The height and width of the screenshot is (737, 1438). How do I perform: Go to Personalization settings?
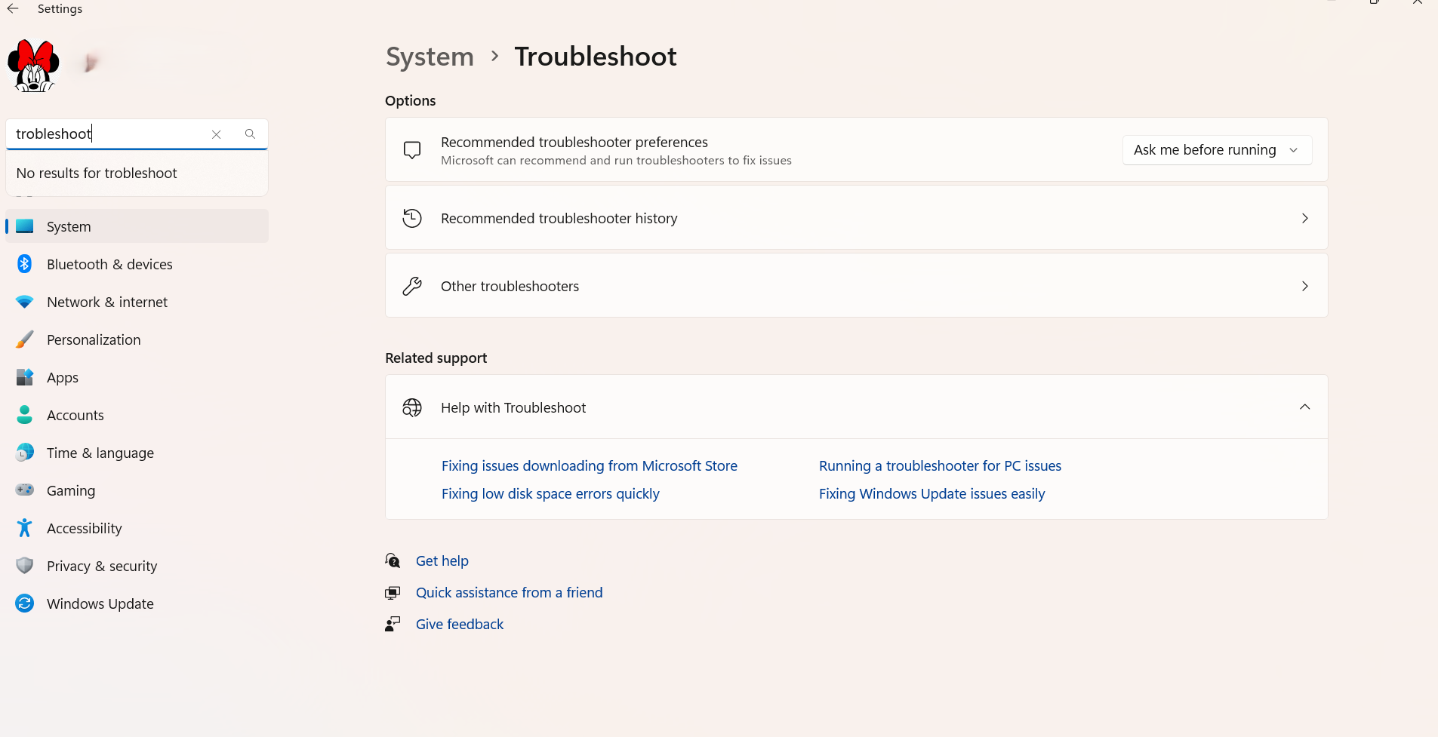[x=94, y=339]
